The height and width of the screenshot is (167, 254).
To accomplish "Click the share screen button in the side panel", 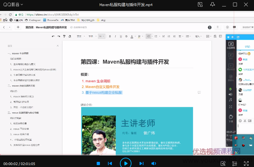I will pos(231,45).
